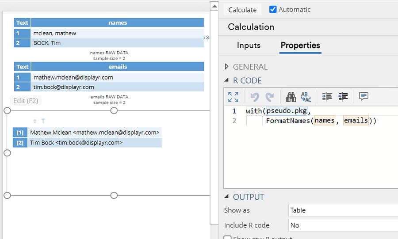Toggle the Show raw R output checkbox
Viewport: 398px width, 239px height.
(227, 238)
